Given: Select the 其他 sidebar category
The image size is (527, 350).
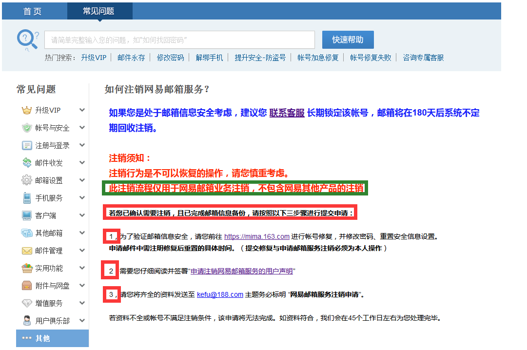Looking at the screenshot, I should click(53, 338).
